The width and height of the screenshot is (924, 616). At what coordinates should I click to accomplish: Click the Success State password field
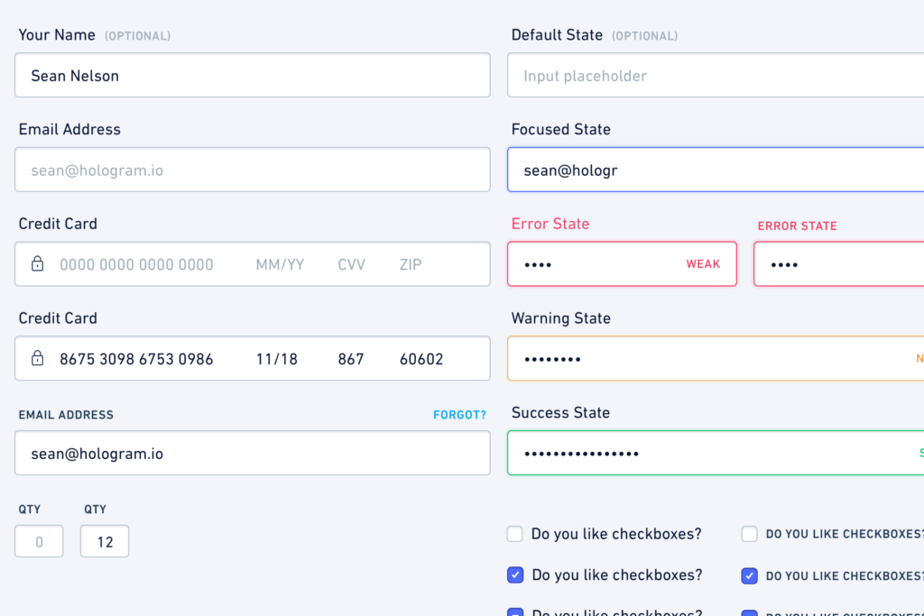tap(716, 453)
